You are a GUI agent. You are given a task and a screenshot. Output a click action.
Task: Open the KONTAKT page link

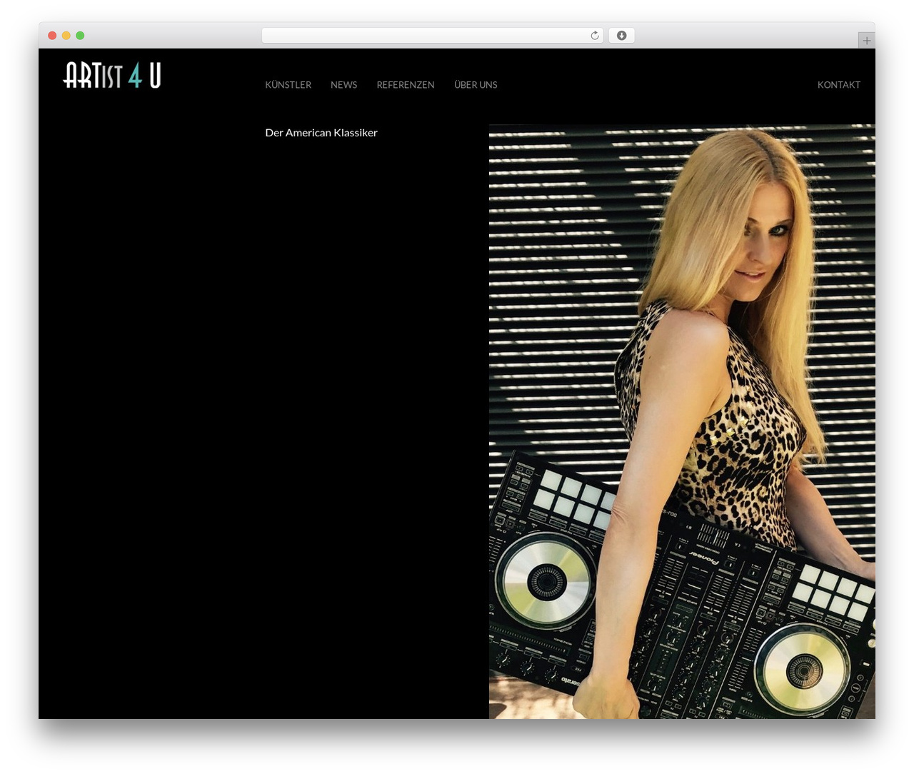pos(838,84)
